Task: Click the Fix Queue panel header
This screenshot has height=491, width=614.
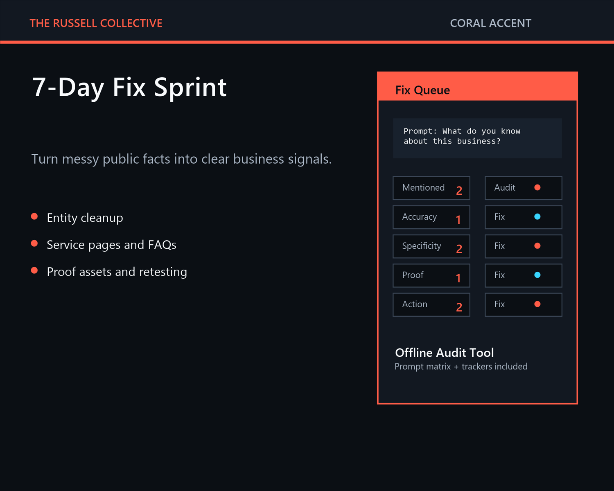Action: click(477, 87)
